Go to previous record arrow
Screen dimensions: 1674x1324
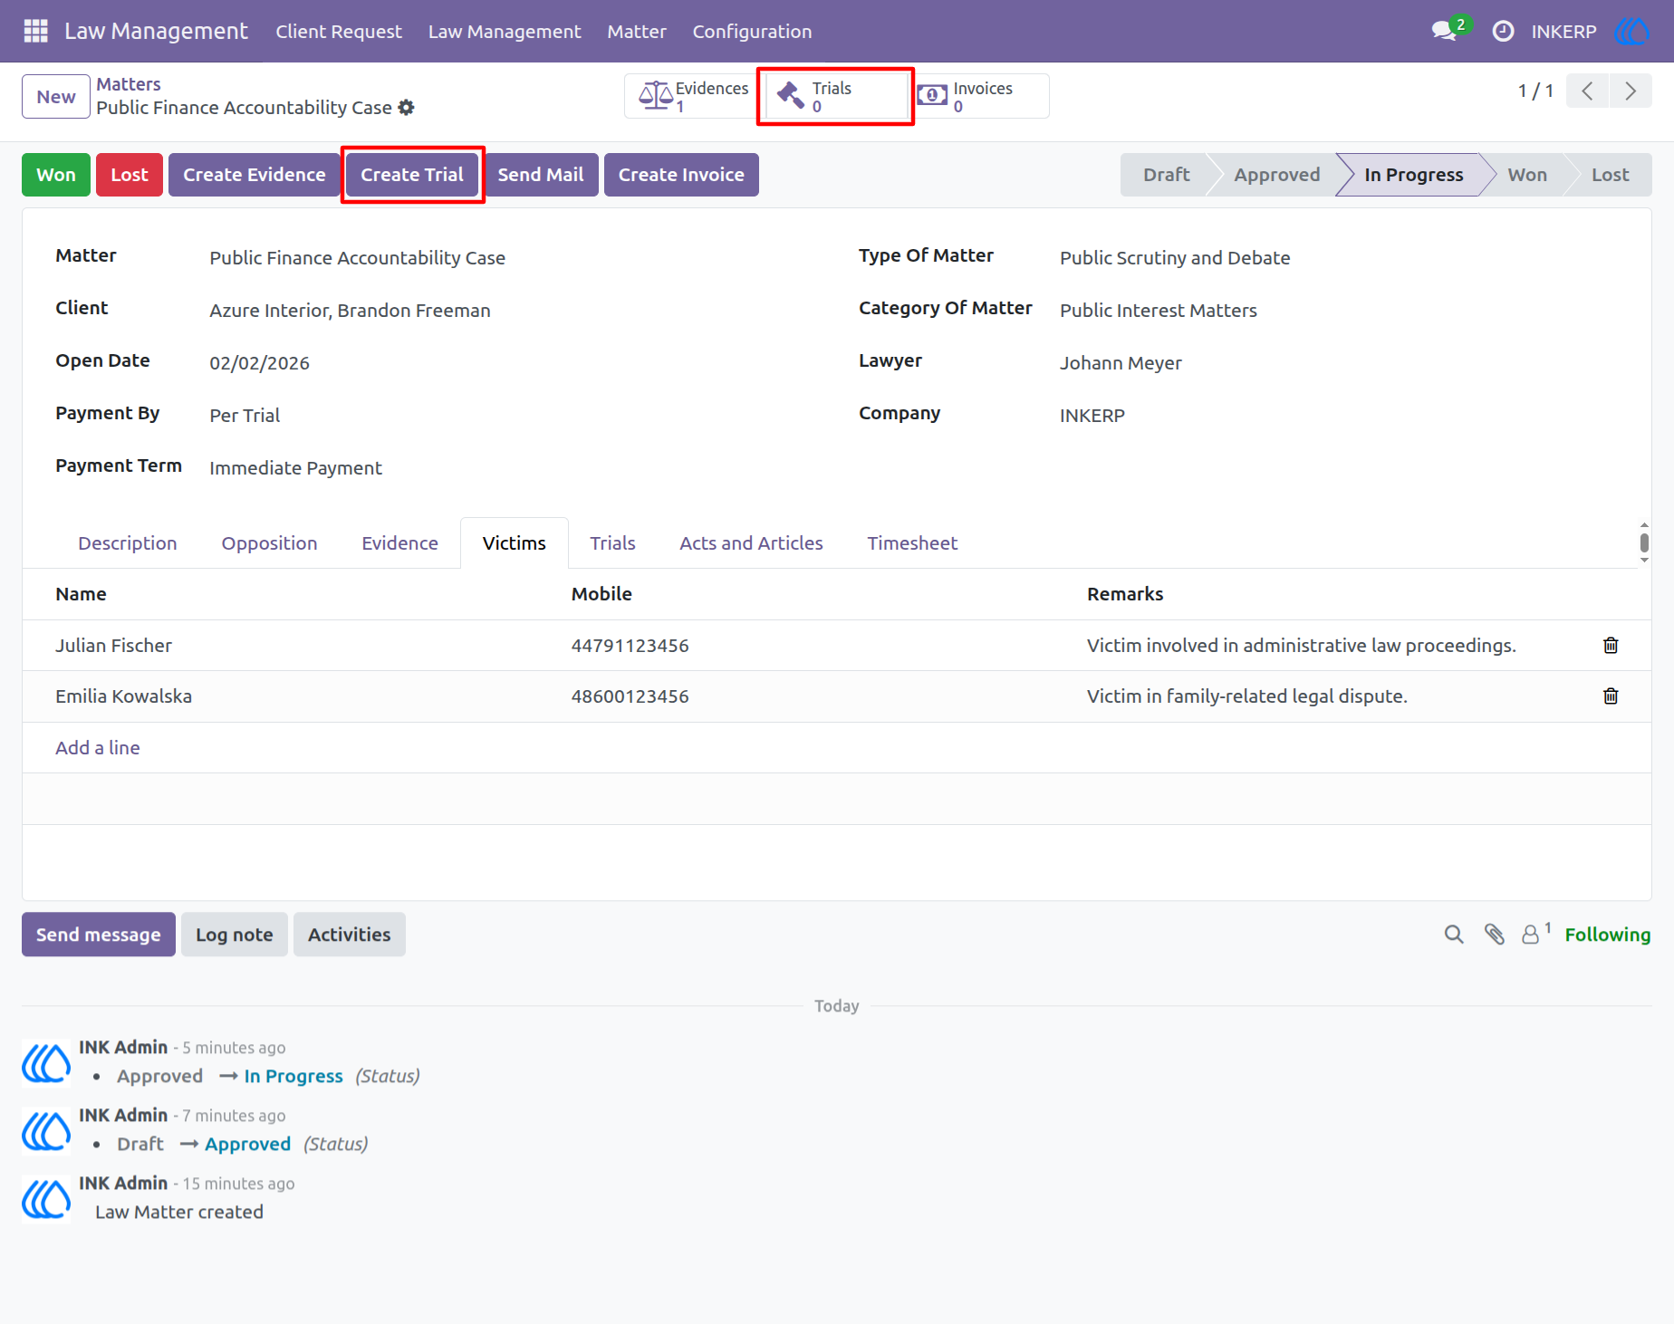coord(1587,91)
